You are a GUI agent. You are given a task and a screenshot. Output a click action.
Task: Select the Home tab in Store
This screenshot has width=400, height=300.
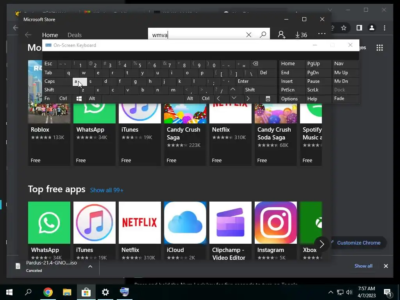click(x=50, y=35)
